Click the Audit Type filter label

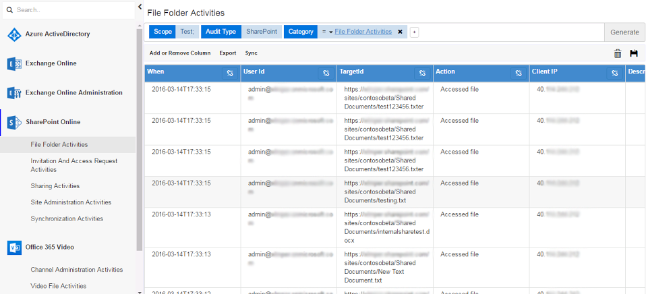pyautogui.click(x=221, y=32)
